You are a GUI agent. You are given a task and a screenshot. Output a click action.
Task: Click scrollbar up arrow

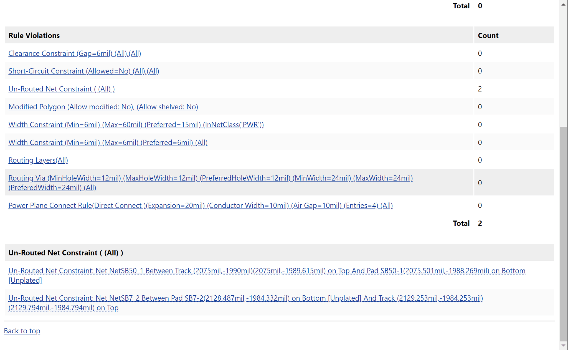pos(563,4)
